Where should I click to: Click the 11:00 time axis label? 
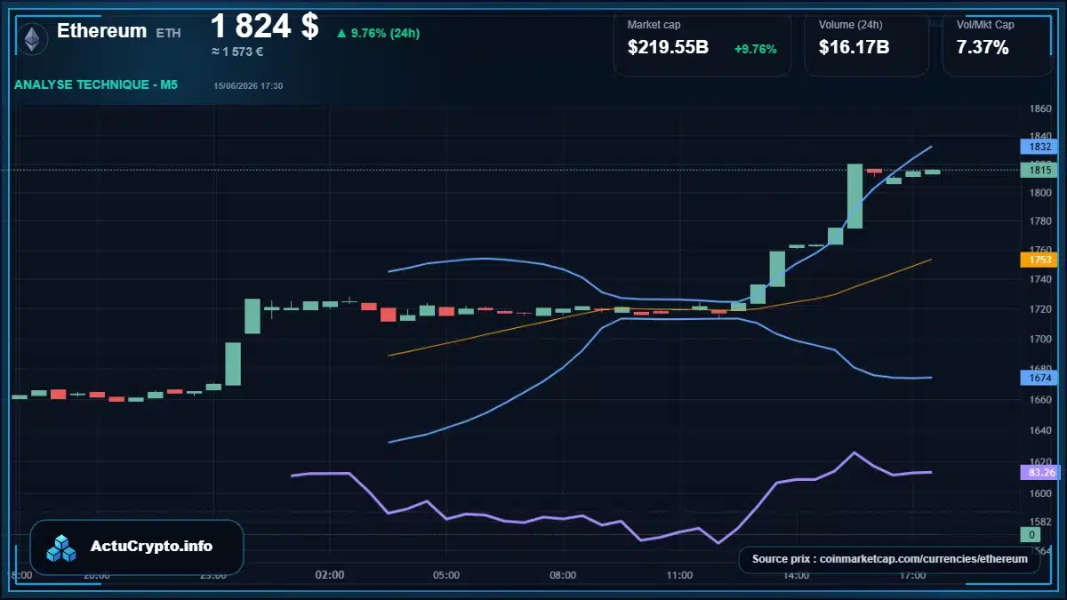coord(679,575)
